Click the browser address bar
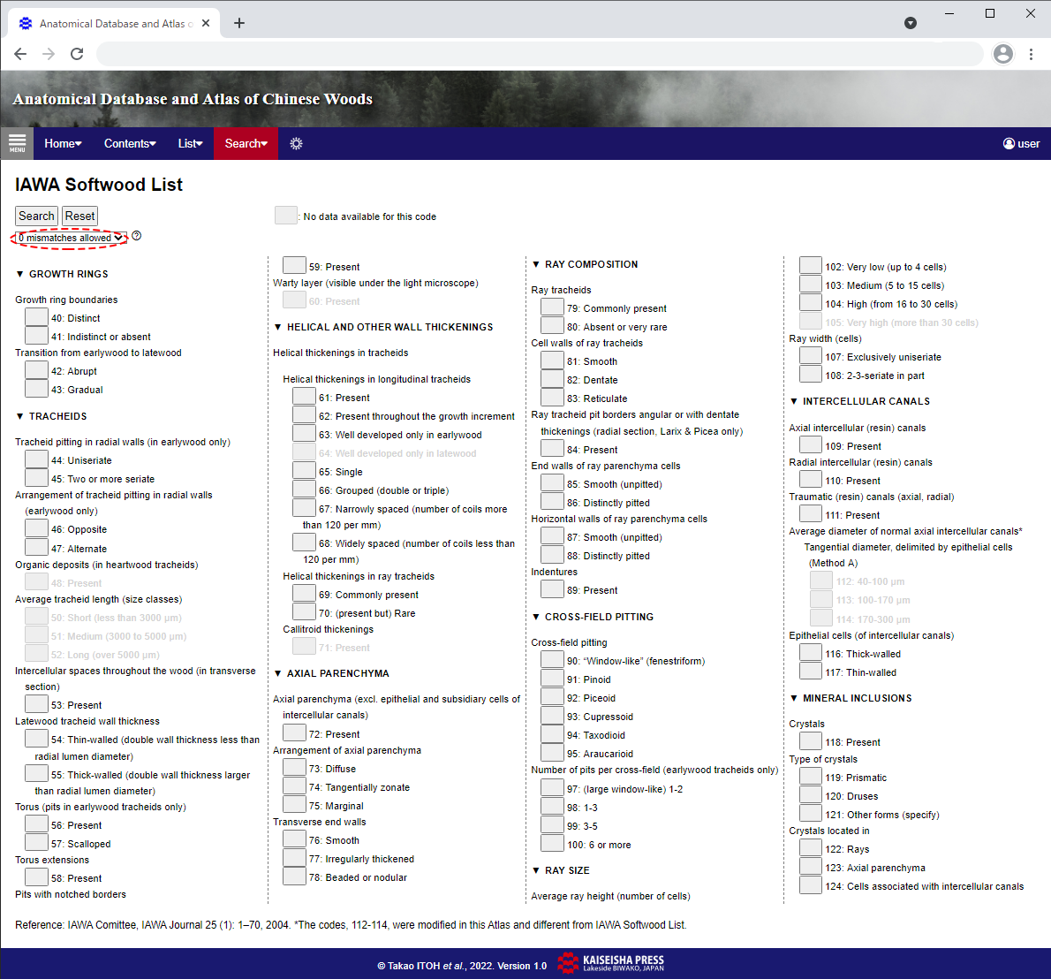Screen dimensions: 1051x979 [540, 54]
